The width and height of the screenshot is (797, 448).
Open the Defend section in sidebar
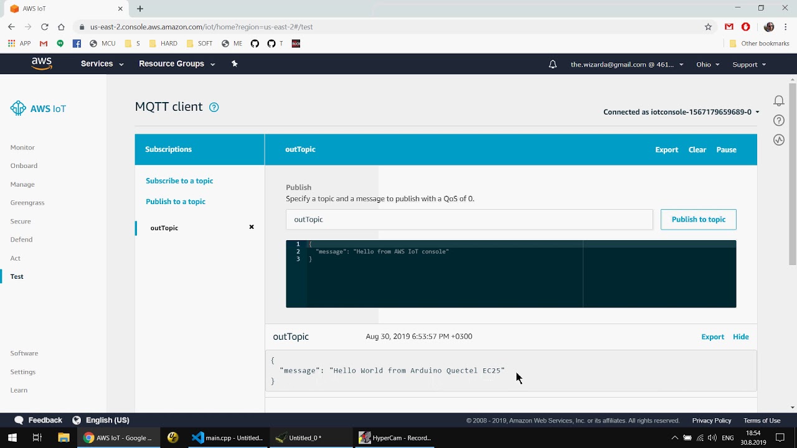tap(21, 239)
